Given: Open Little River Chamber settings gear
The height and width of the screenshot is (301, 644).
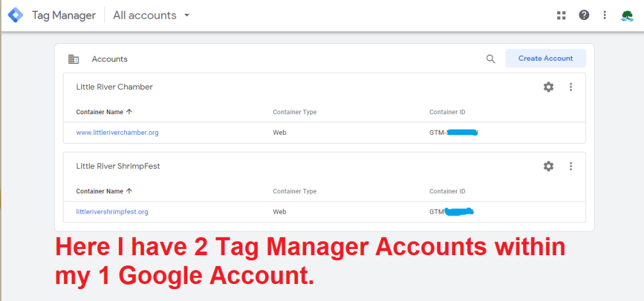Looking at the screenshot, I should (x=548, y=87).
